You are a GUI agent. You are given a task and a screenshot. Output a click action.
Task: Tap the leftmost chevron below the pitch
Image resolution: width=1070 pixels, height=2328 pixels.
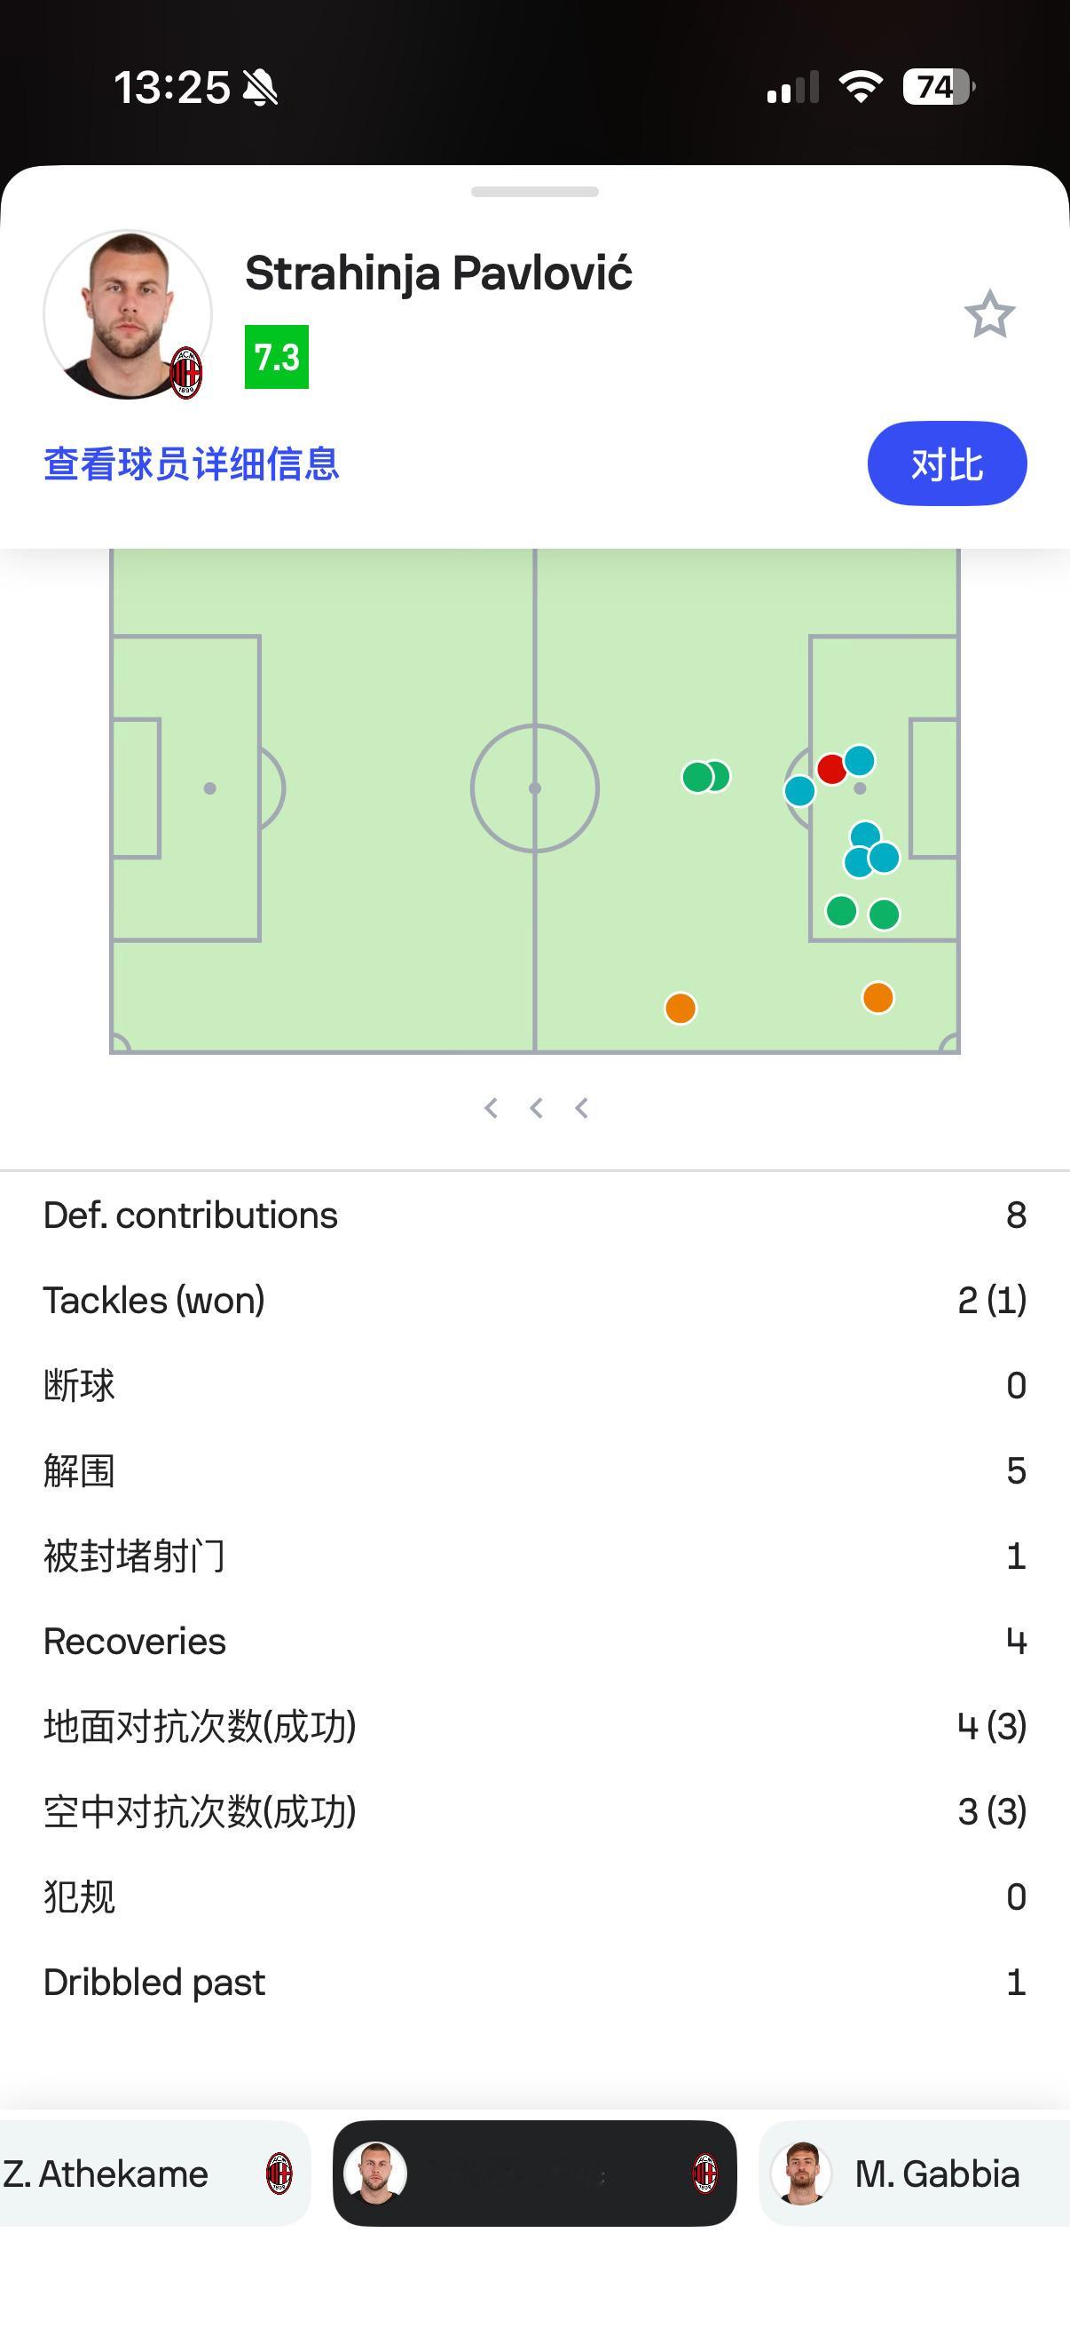click(491, 1108)
